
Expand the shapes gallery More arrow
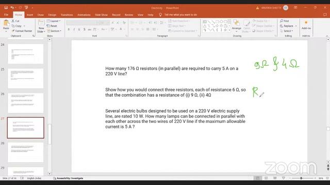(x=229, y=30)
